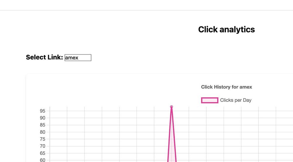Click the peak data point on the chart
The width and height of the screenshot is (293, 162).
click(171, 107)
